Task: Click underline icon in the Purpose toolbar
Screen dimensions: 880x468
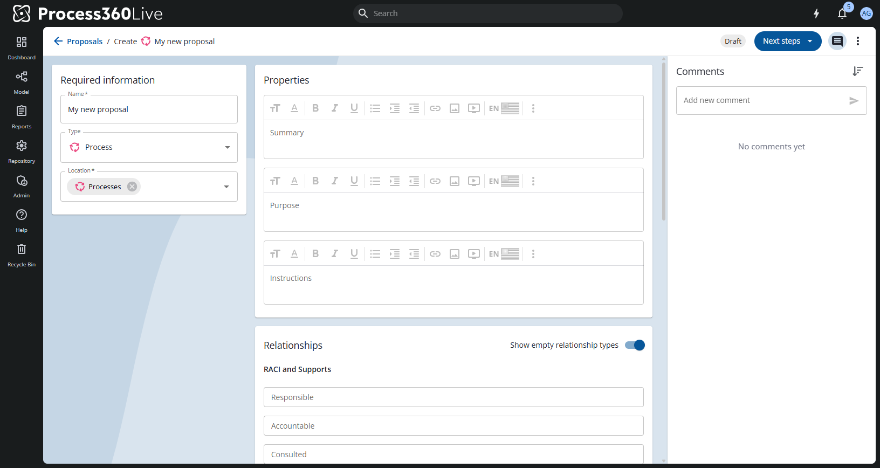Action: (x=354, y=181)
